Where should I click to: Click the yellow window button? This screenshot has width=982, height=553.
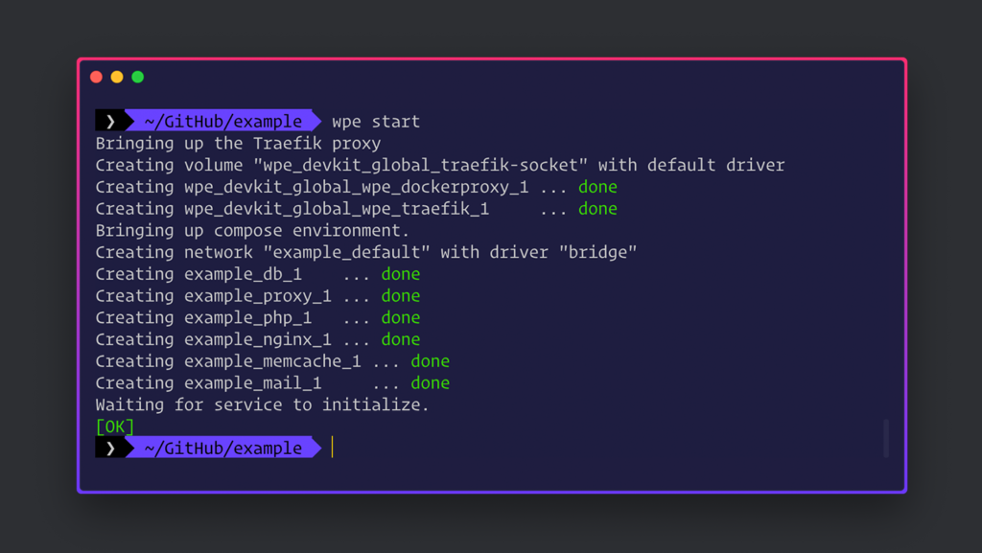pos(117,77)
